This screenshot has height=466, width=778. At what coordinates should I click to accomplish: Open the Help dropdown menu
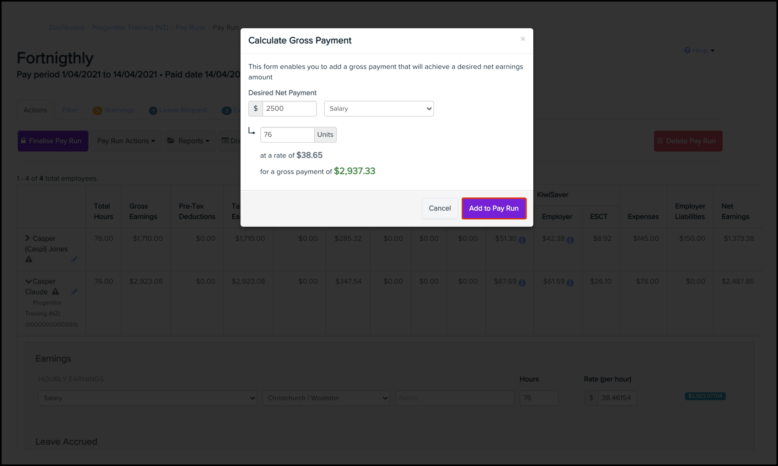point(700,50)
